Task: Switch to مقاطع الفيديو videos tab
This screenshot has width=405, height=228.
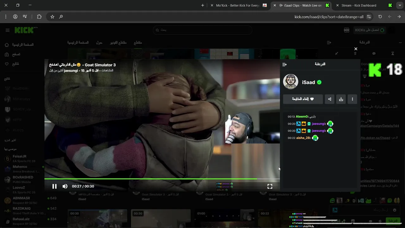Action: click(x=118, y=42)
